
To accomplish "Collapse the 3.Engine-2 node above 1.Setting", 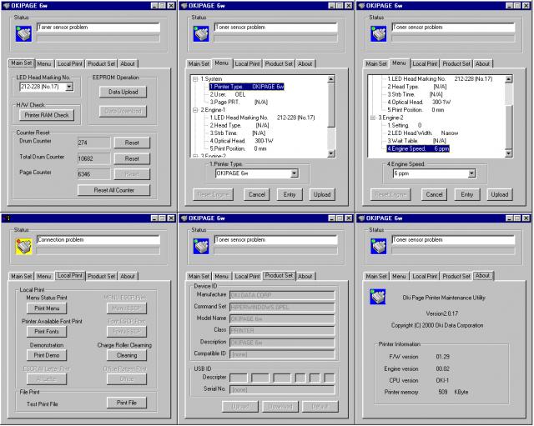I will (372, 118).
